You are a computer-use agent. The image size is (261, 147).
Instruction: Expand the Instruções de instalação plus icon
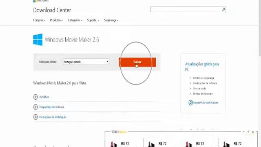35,117
